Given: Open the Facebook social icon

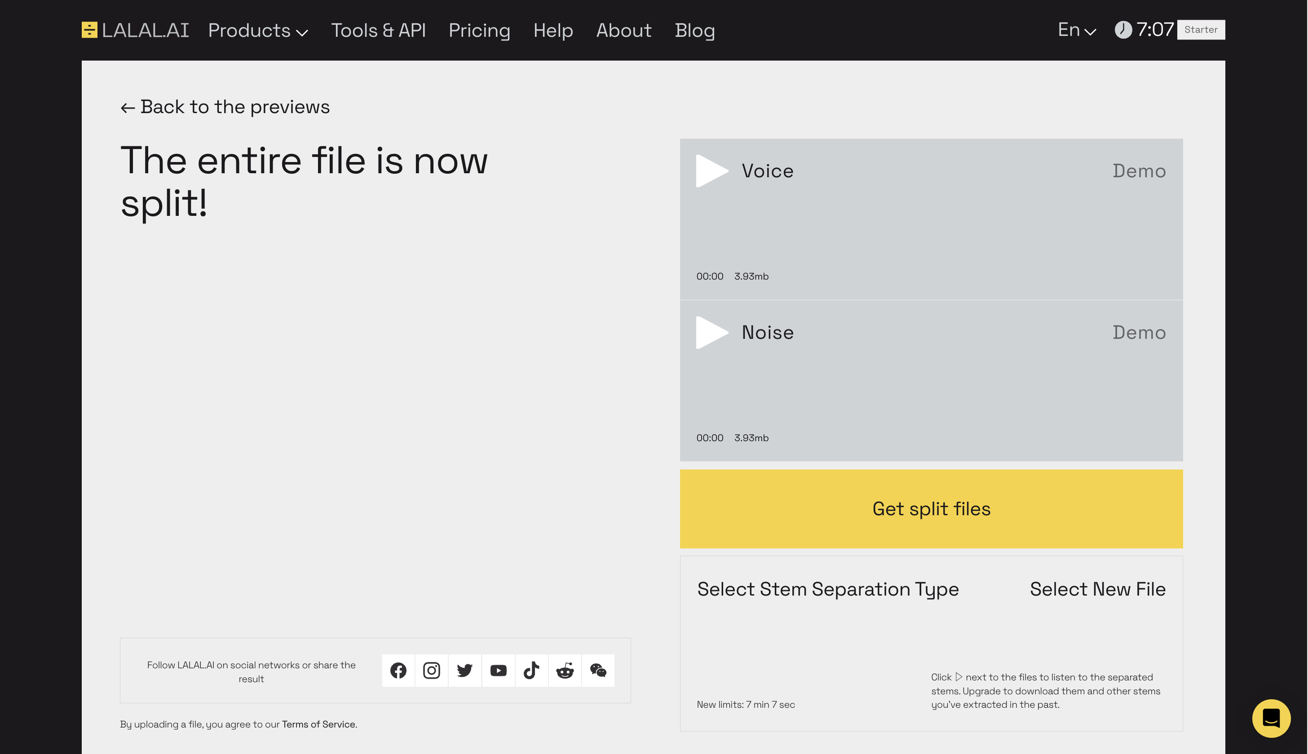Looking at the screenshot, I should click(x=398, y=670).
